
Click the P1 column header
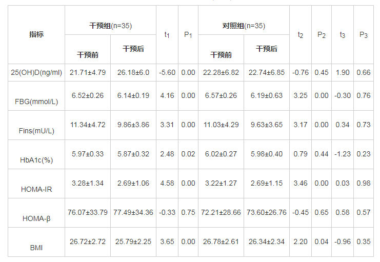(188, 34)
